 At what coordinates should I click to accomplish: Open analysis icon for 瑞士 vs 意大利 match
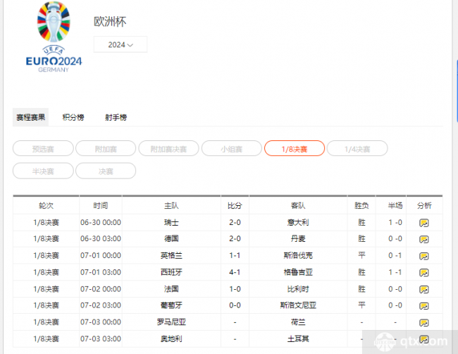tap(423, 223)
